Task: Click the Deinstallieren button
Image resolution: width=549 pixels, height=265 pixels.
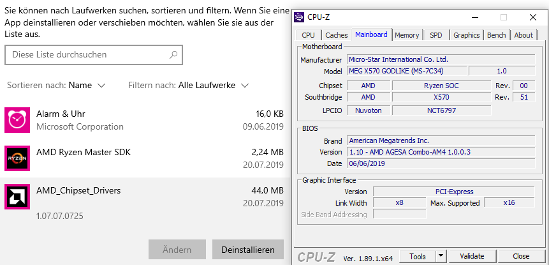Action: pos(248,250)
